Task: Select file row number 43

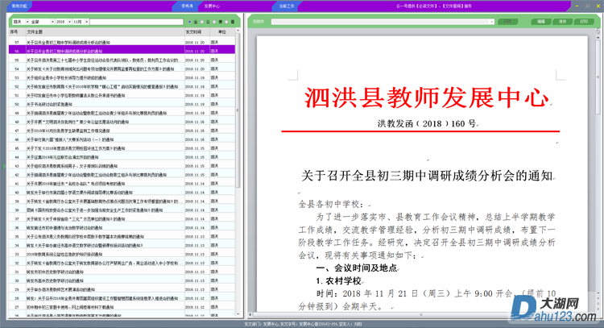Action: (122, 166)
